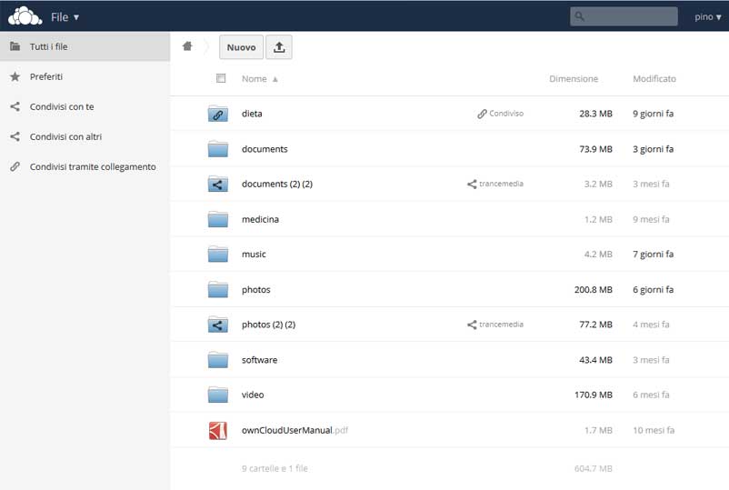The image size is (729, 490).
Task: Sort files by Nome column
Action: [x=255, y=79]
